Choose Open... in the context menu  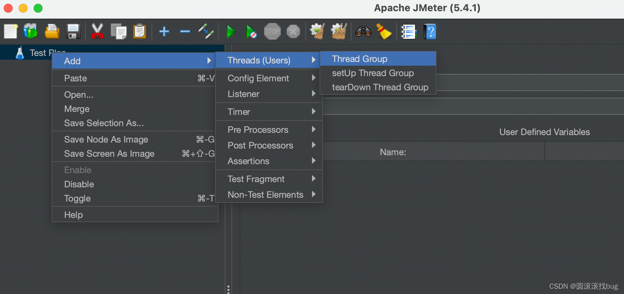[x=134, y=94]
